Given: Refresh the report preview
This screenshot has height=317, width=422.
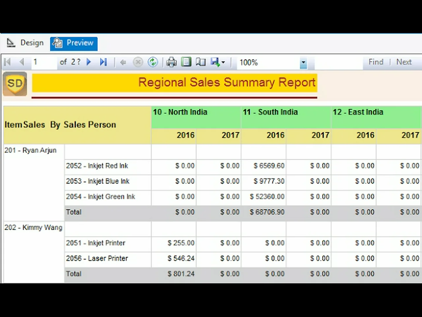Looking at the screenshot, I should pos(153,62).
